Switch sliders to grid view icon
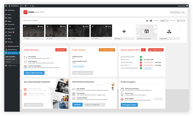Screen dimensions: 193x116 [151, 21]
